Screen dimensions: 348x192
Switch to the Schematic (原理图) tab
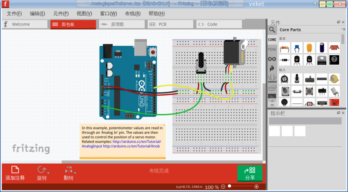pyautogui.click(x=122, y=24)
